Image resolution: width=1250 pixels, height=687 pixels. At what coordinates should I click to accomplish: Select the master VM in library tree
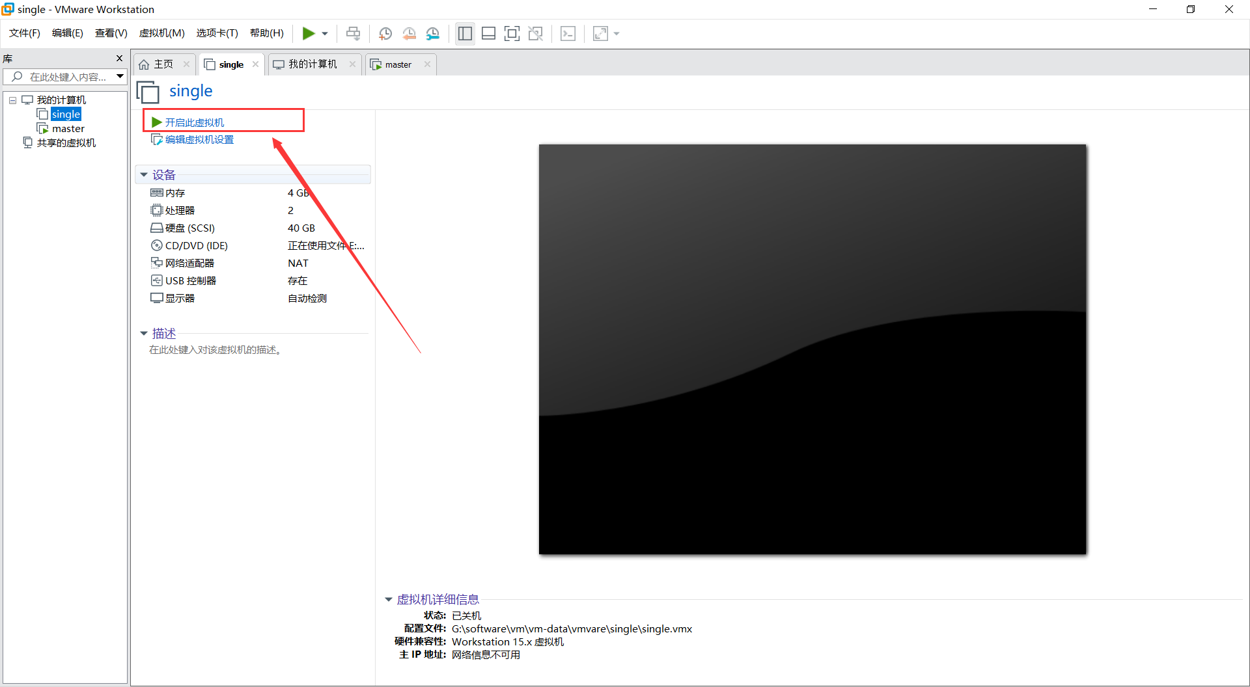pyautogui.click(x=68, y=129)
